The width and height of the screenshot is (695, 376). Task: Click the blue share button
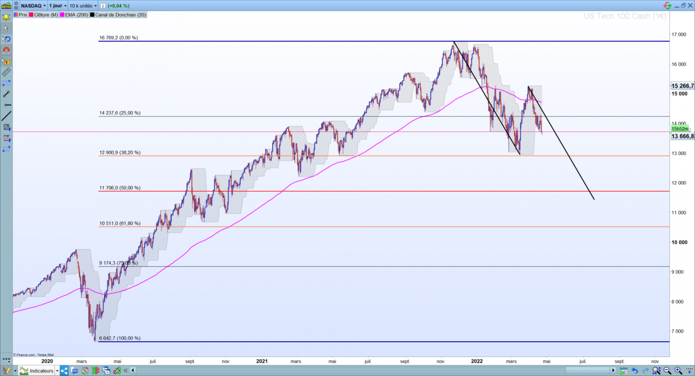pyautogui.click(x=64, y=371)
